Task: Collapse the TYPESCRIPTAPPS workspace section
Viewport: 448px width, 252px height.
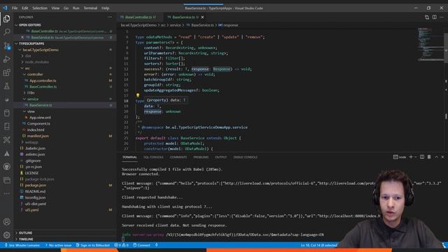Action: 16,43
